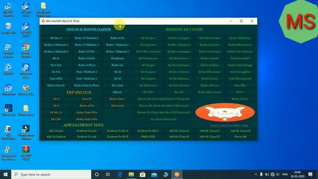Select Redmi Note 5 Pro under FRP Unlock

click(86, 112)
